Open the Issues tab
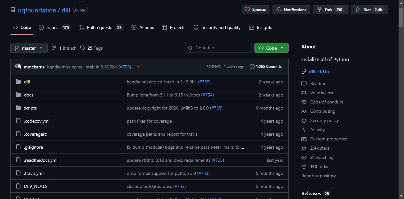The width and height of the screenshot is (404, 199). coord(55,27)
